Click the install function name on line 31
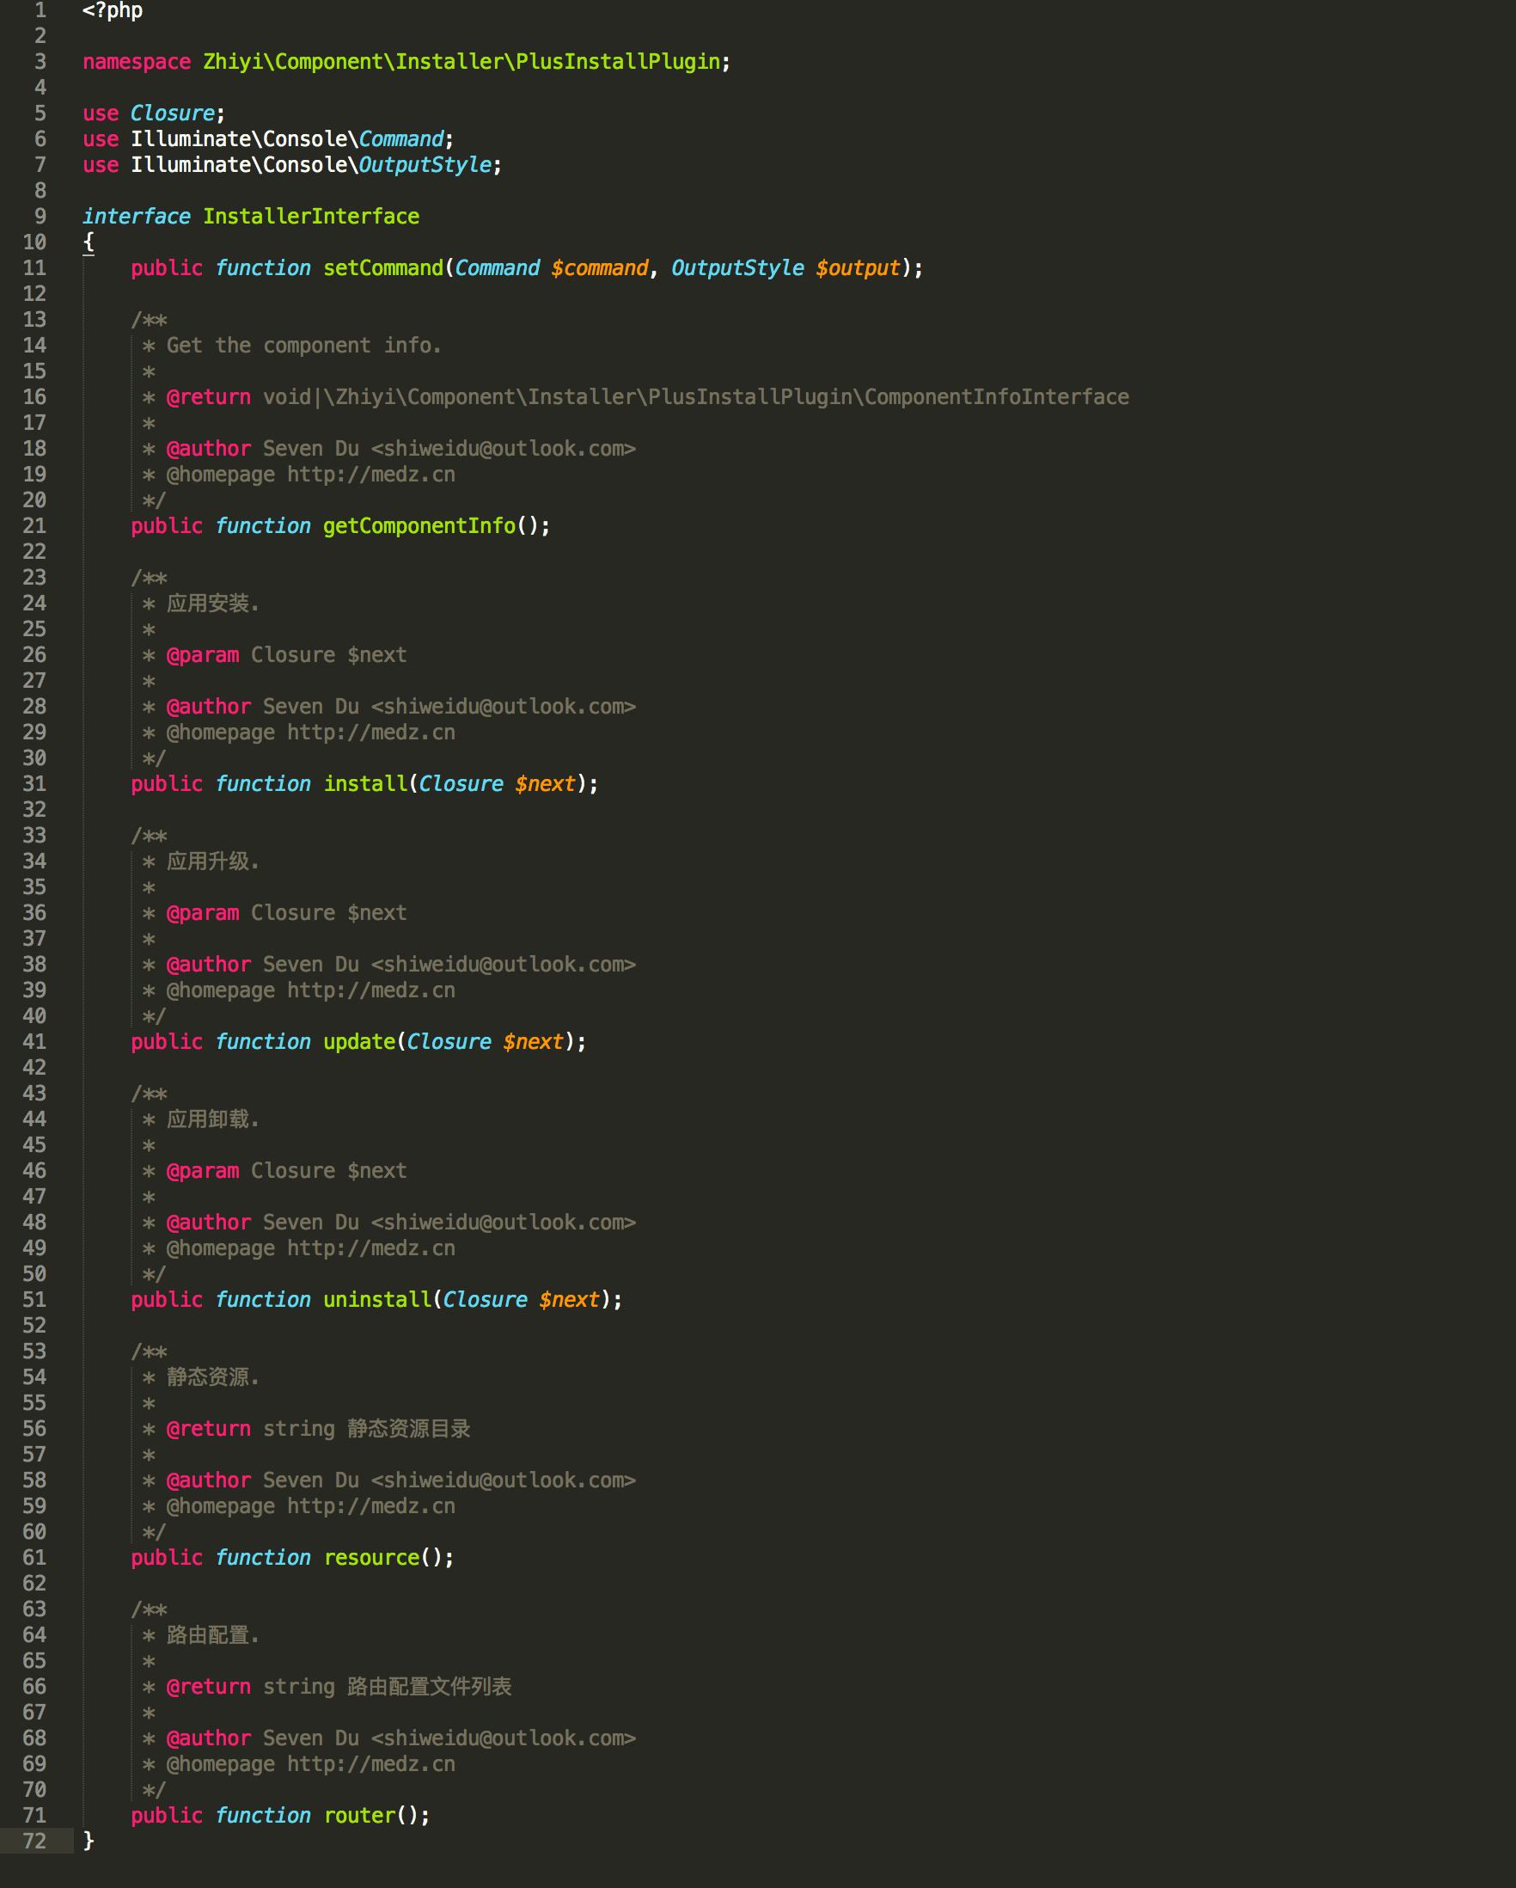 (364, 783)
